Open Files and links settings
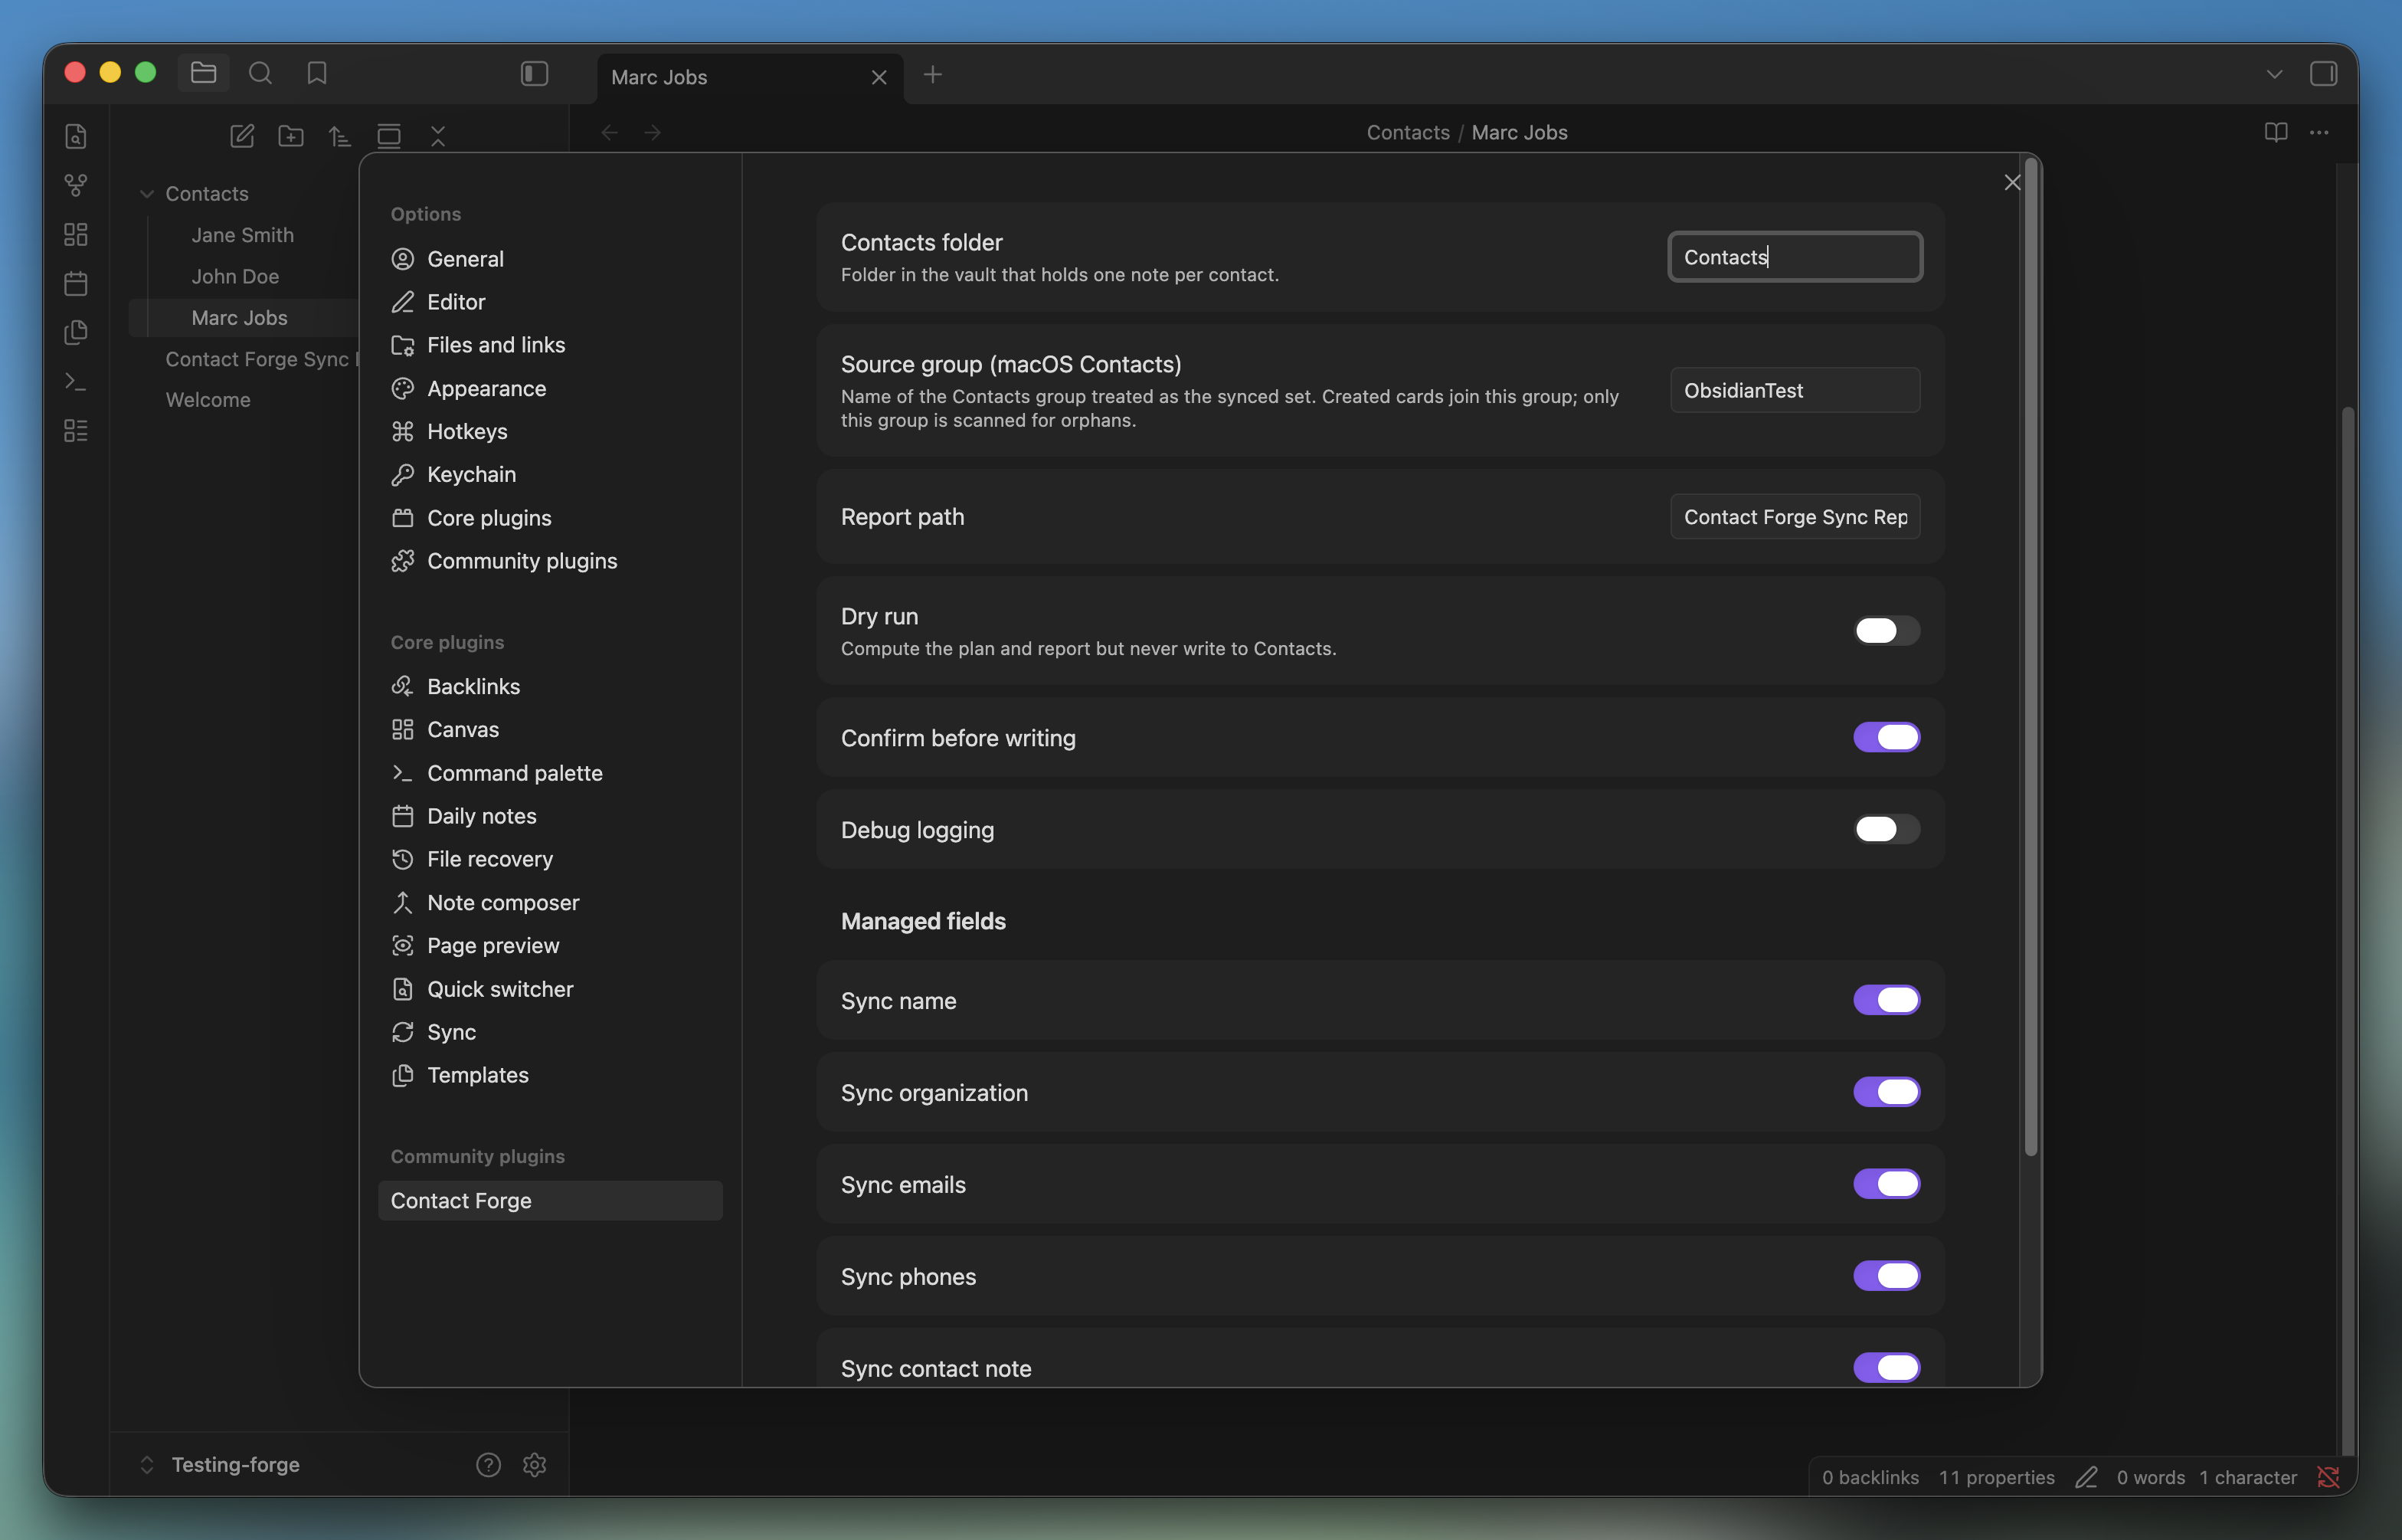This screenshot has width=2402, height=1540. [x=550, y=345]
